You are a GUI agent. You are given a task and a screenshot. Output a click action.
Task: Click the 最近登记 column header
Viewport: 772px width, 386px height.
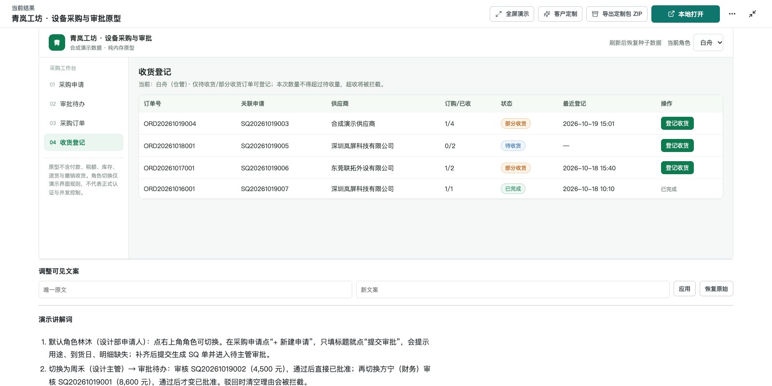[x=575, y=104]
